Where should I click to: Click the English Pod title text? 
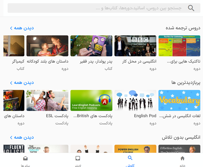[x=145, y=116]
